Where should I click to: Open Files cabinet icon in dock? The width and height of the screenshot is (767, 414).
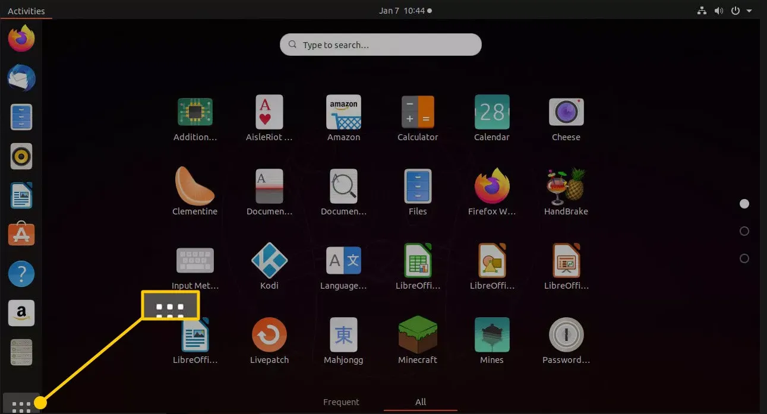[21, 117]
